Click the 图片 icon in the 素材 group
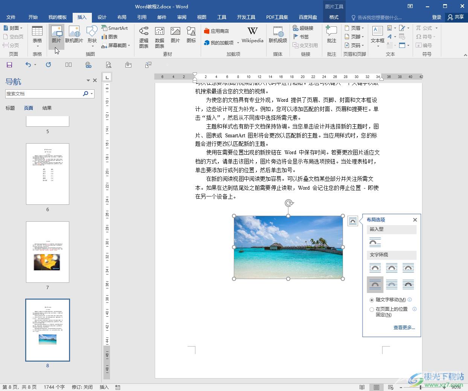The image size is (468, 391). tap(175, 35)
